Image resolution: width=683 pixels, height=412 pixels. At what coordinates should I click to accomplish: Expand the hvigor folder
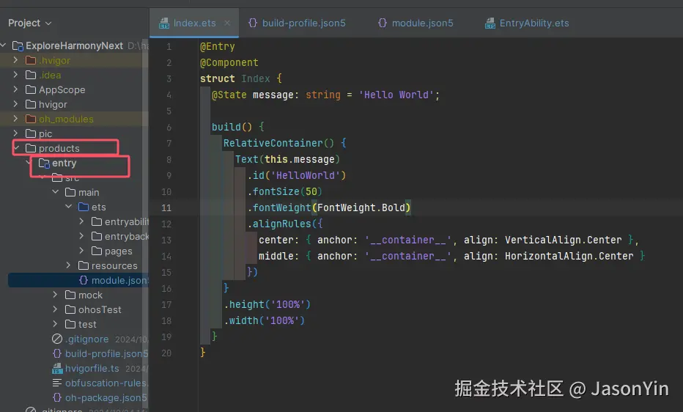(x=15, y=104)
